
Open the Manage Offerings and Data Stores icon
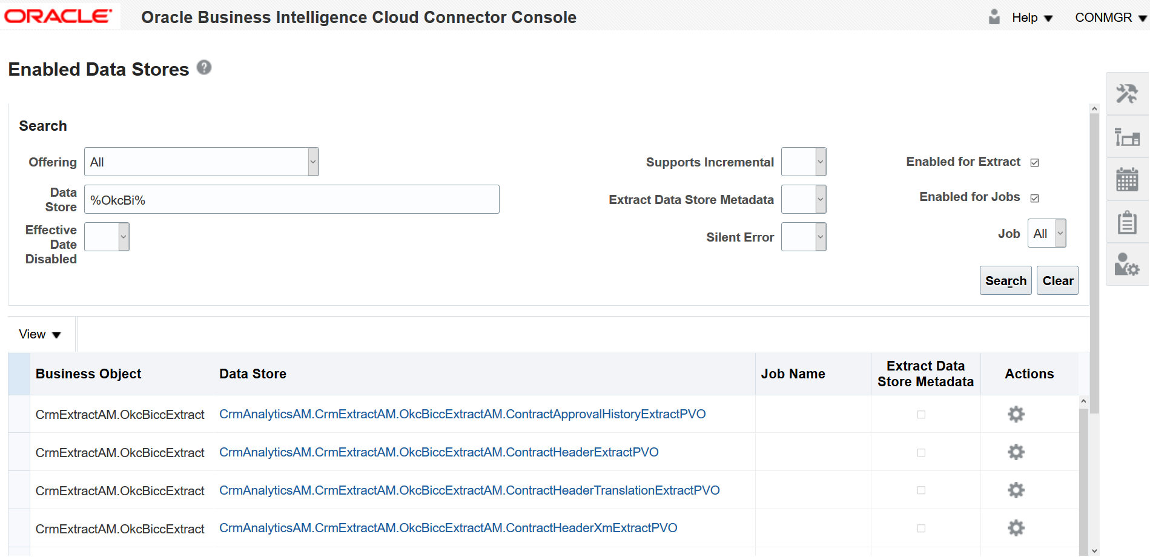[1127, 137]
